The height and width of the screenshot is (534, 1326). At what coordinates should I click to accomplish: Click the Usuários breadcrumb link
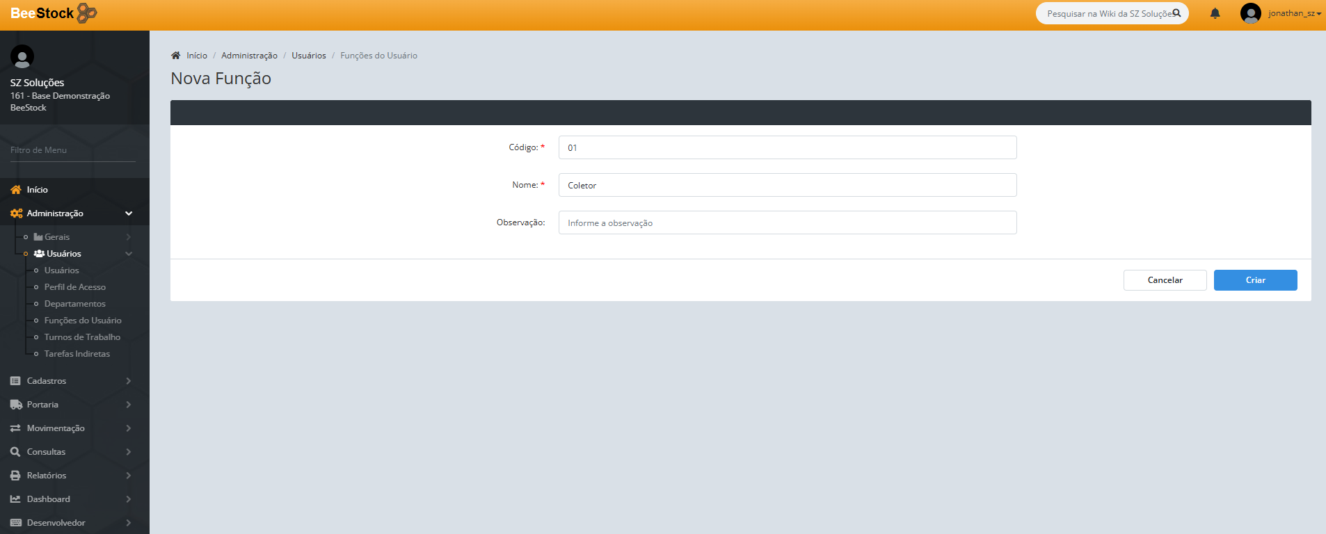[308, 56]
